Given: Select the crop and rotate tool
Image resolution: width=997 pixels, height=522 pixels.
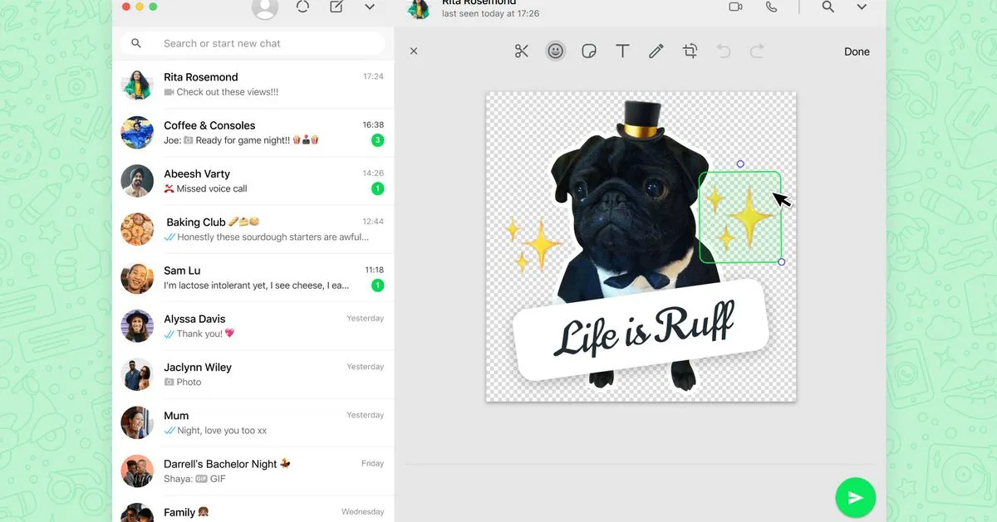Looking at the screenshot, I should 690,51.
